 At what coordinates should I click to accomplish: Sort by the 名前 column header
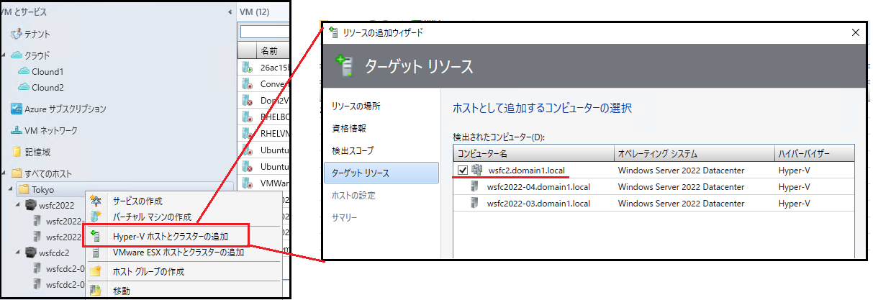tap(273, 51)
